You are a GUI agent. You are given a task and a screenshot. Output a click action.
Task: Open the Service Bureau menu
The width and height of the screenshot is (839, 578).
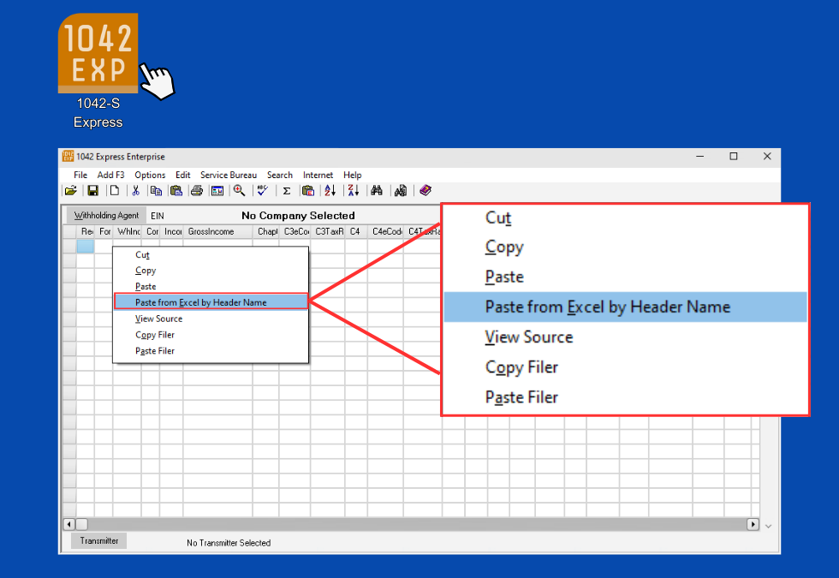(x=229, y=175)
